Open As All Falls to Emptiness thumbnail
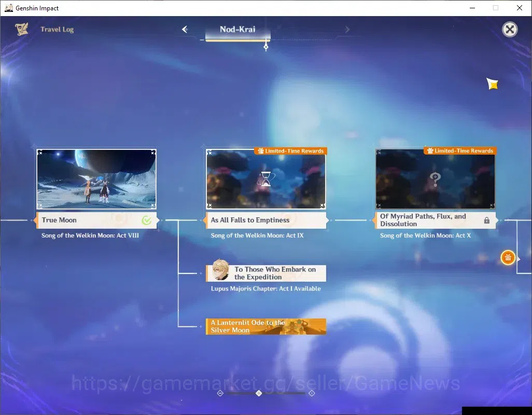 click(265, 179)
